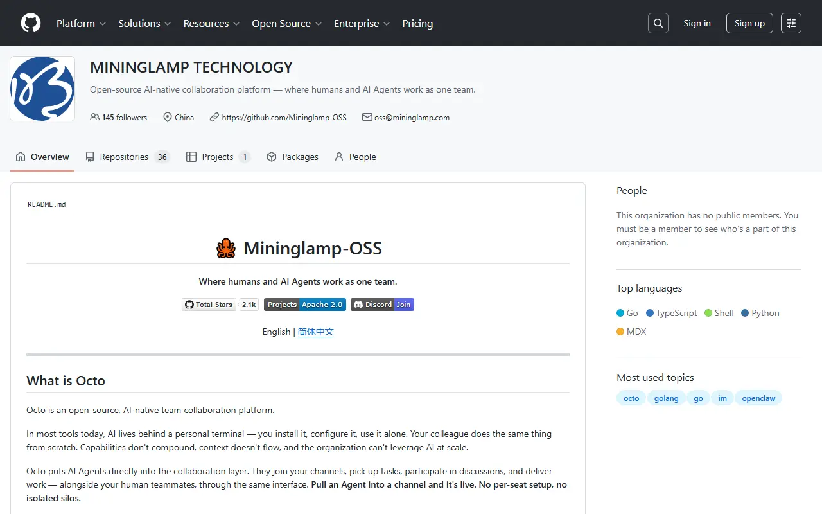Open the openclaw topic tag
822x514 pixels.
click(x=758, y=398)
